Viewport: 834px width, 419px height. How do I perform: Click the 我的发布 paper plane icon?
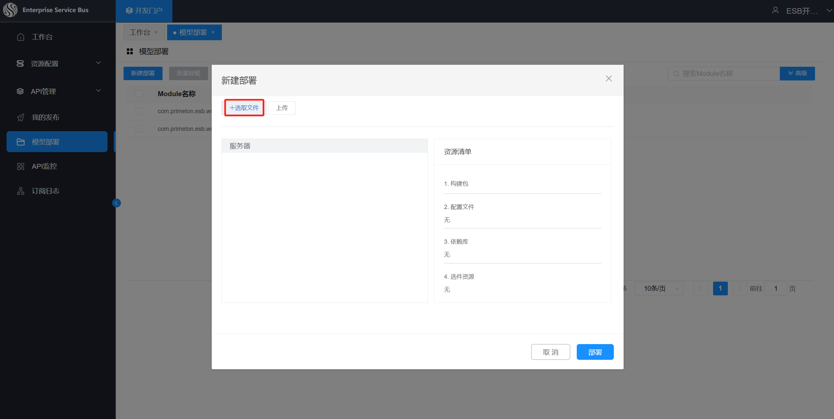point(21,117)
